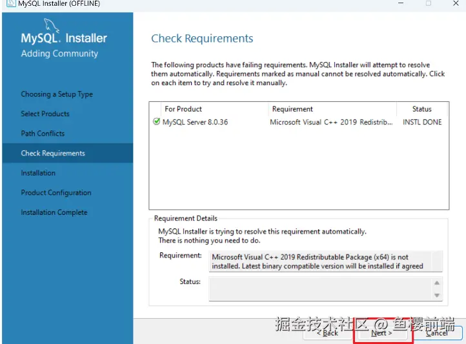Viewport: 466px width, 344px height.
Task: Click the Adding Community subtitle
Action: [x=59, y=54]
